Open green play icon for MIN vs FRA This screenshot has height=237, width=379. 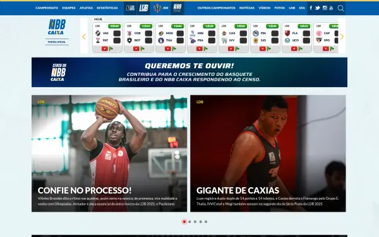coord(206,49)
